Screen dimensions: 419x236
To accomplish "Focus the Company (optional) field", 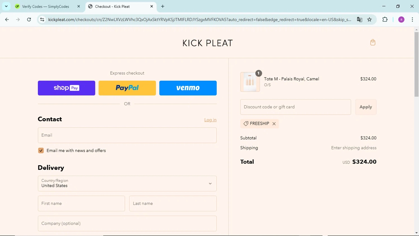I will click(x=127, y=223).
